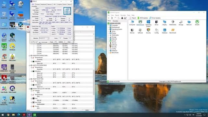Open the Help menu in AIDA64

pos(133,15)
